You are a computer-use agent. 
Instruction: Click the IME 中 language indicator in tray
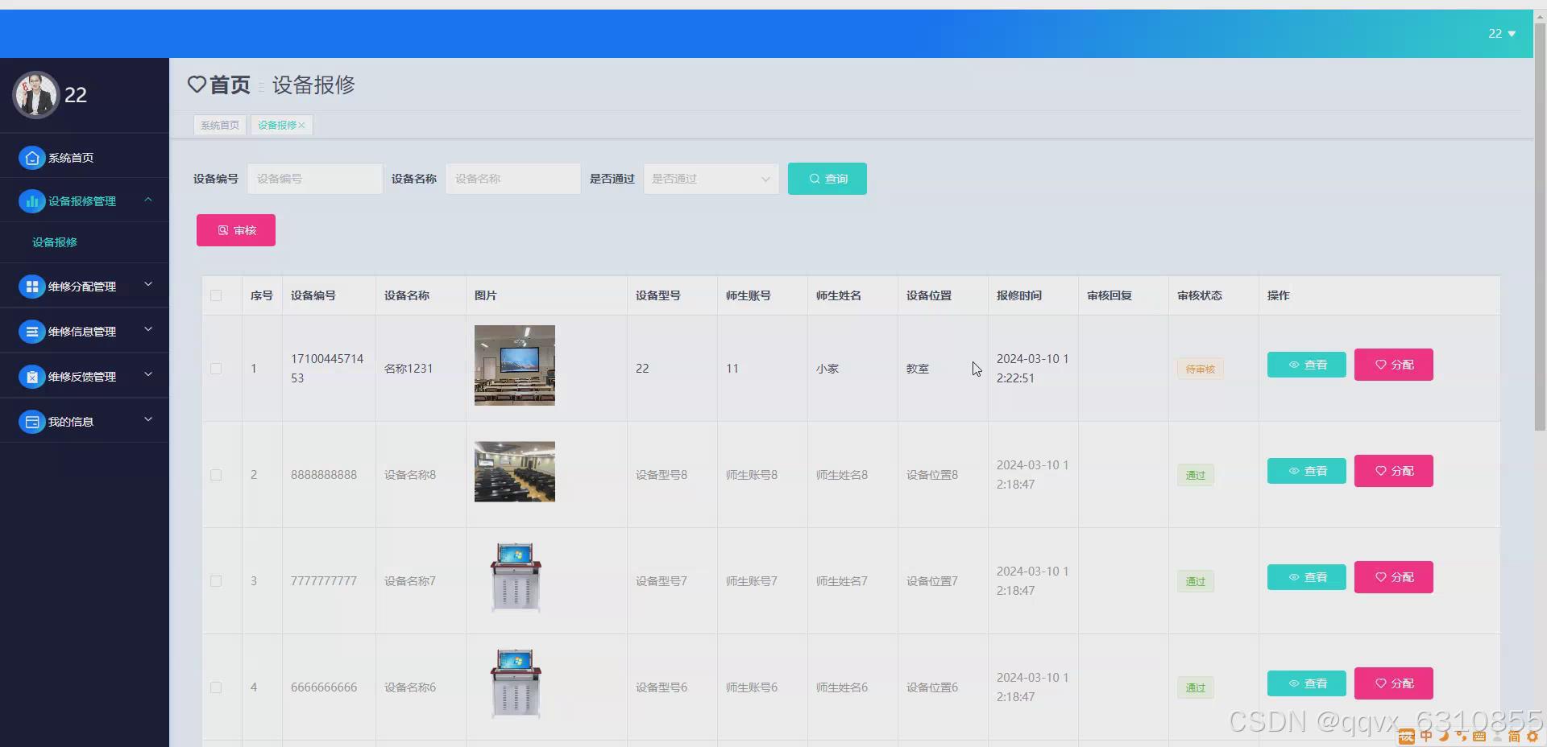point(1426,737)
